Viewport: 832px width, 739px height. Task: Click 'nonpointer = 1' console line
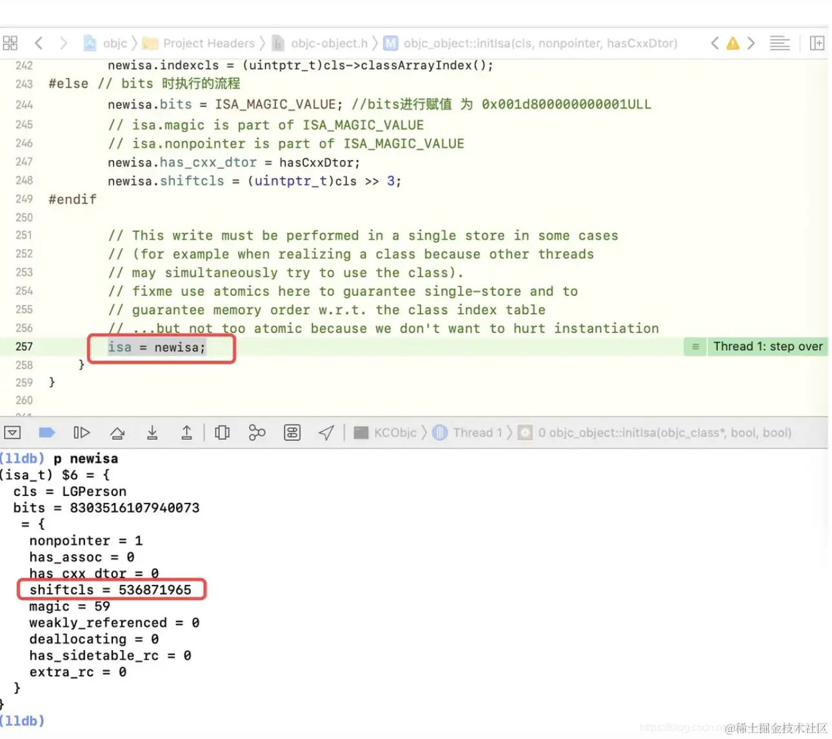[x=86, y=540]
